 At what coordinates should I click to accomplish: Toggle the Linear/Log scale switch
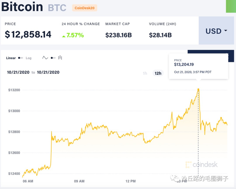[21, 58]
